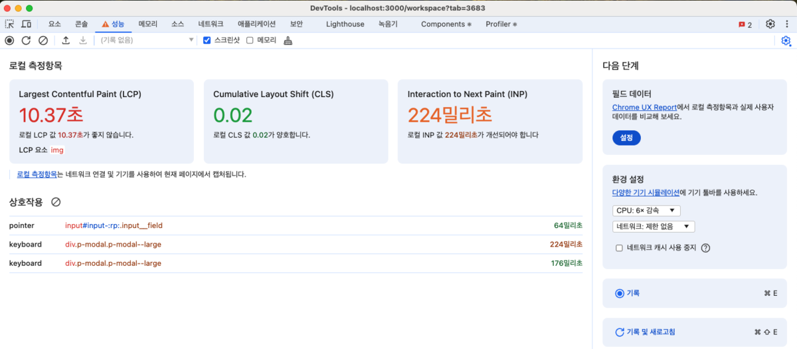Select the keyboard interaction with 176밀리초
The width and height of the screenshot is (797, 349).
pos(296,263)
